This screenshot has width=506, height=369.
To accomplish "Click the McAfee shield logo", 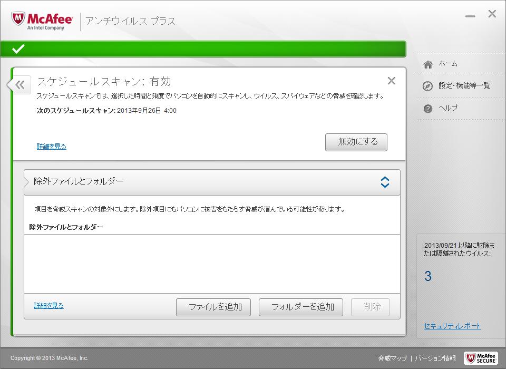I will pyautogui.click(x=18, y=19).
